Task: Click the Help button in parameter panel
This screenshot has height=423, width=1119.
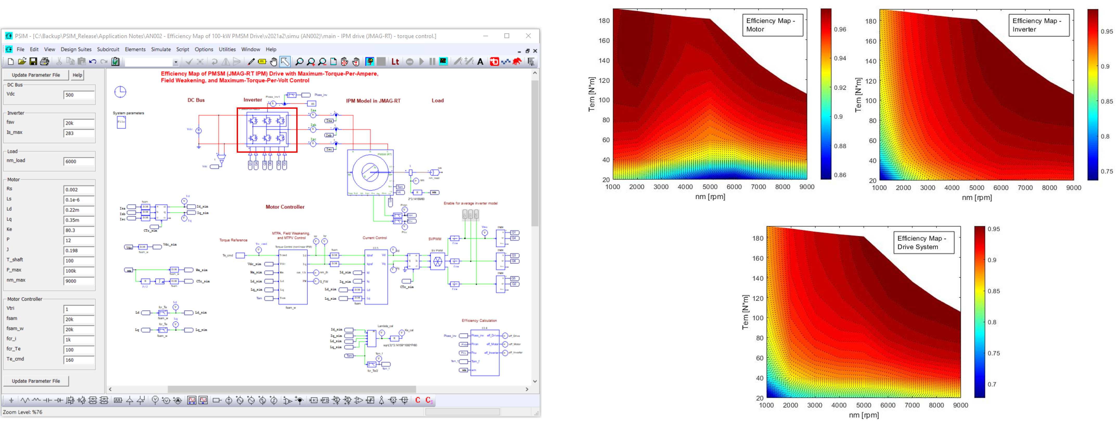Action: (x=77, y=75)
